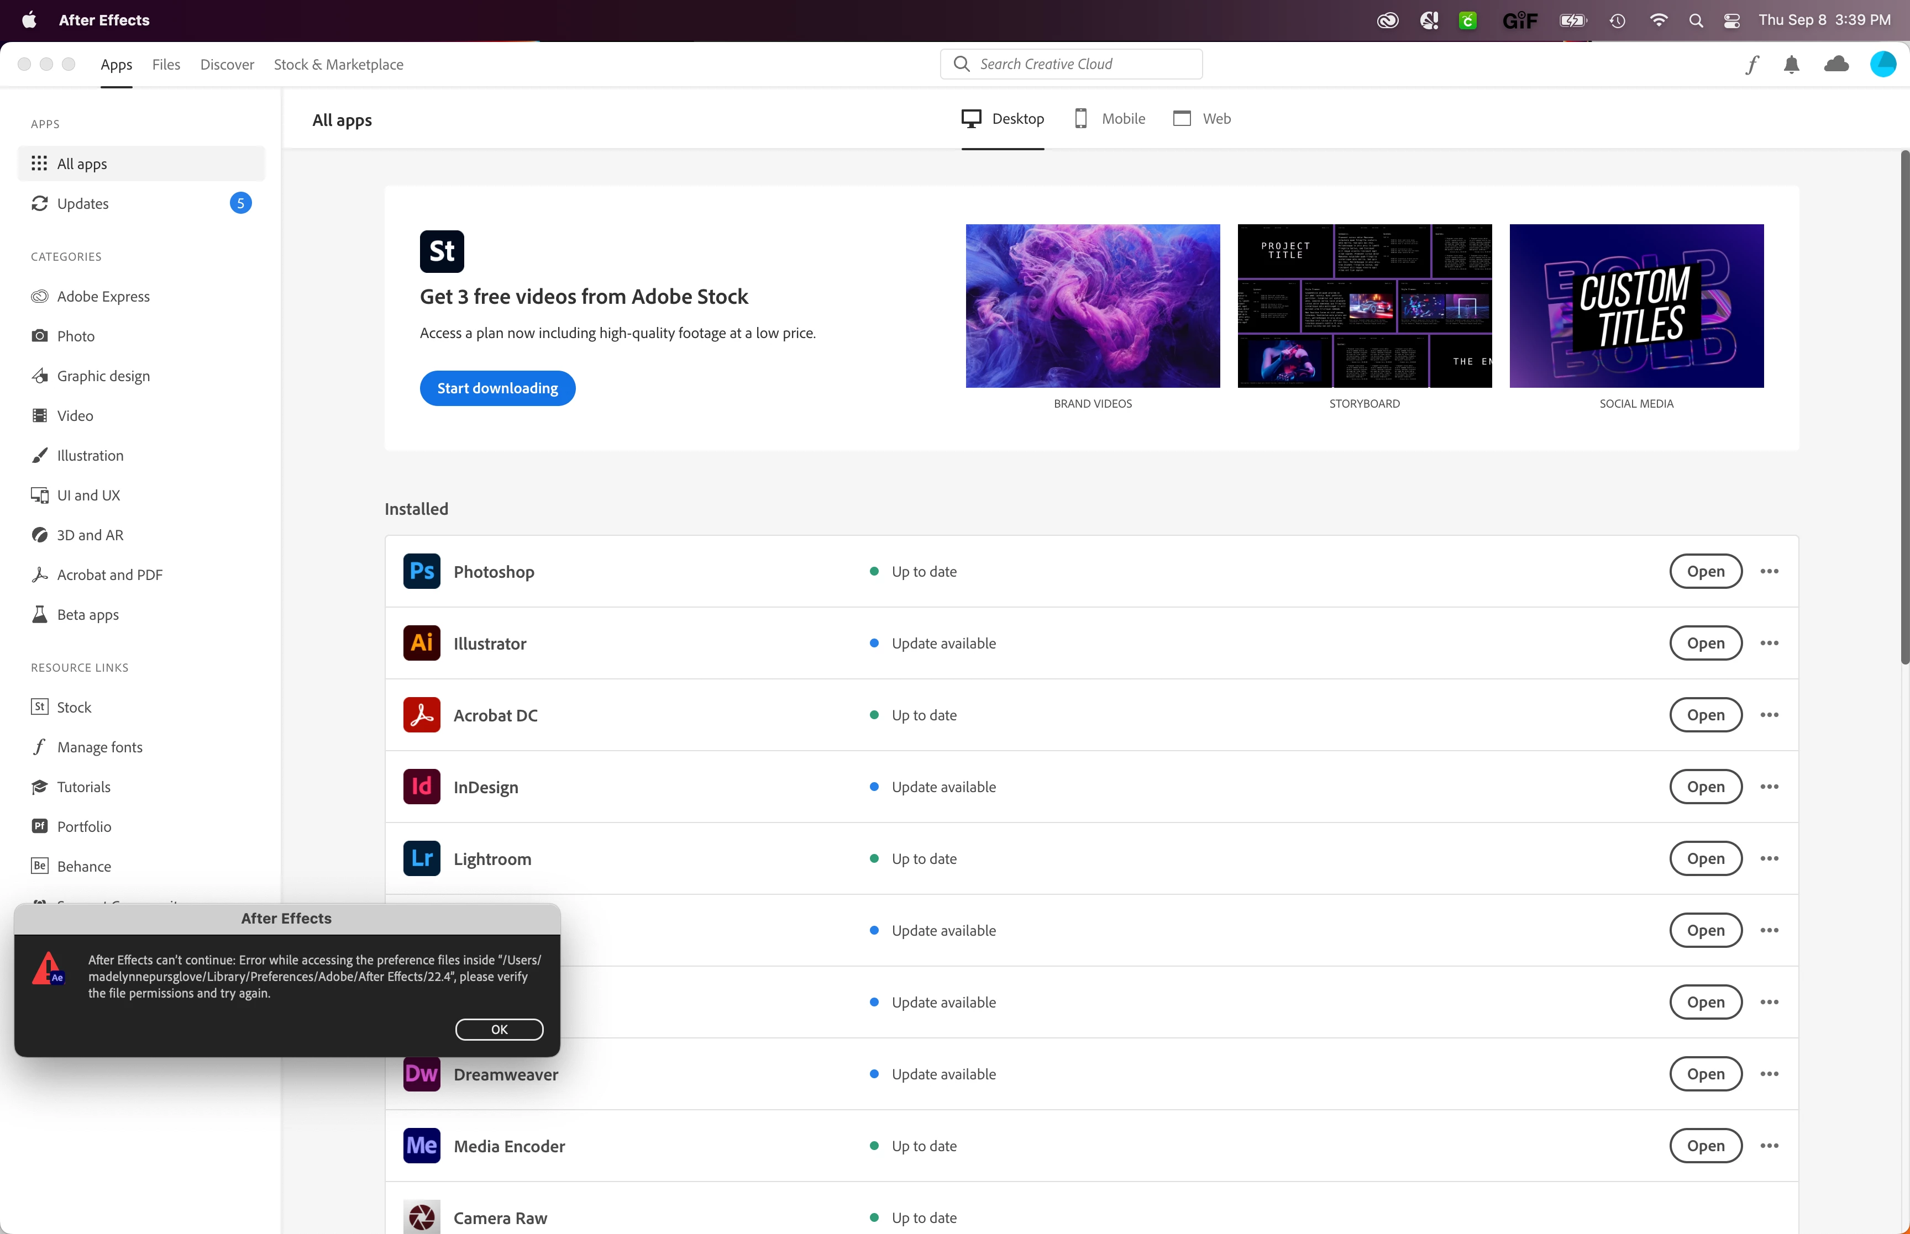Select Updates in the sidebar
Viewport: 1910px width, 1234px height.
click(x=82, y=203)
